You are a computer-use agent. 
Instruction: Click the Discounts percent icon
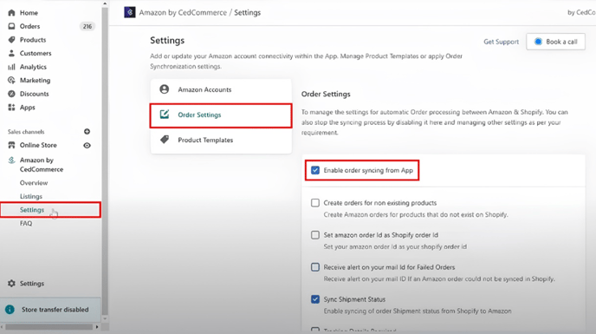click(x=11, y=94)
